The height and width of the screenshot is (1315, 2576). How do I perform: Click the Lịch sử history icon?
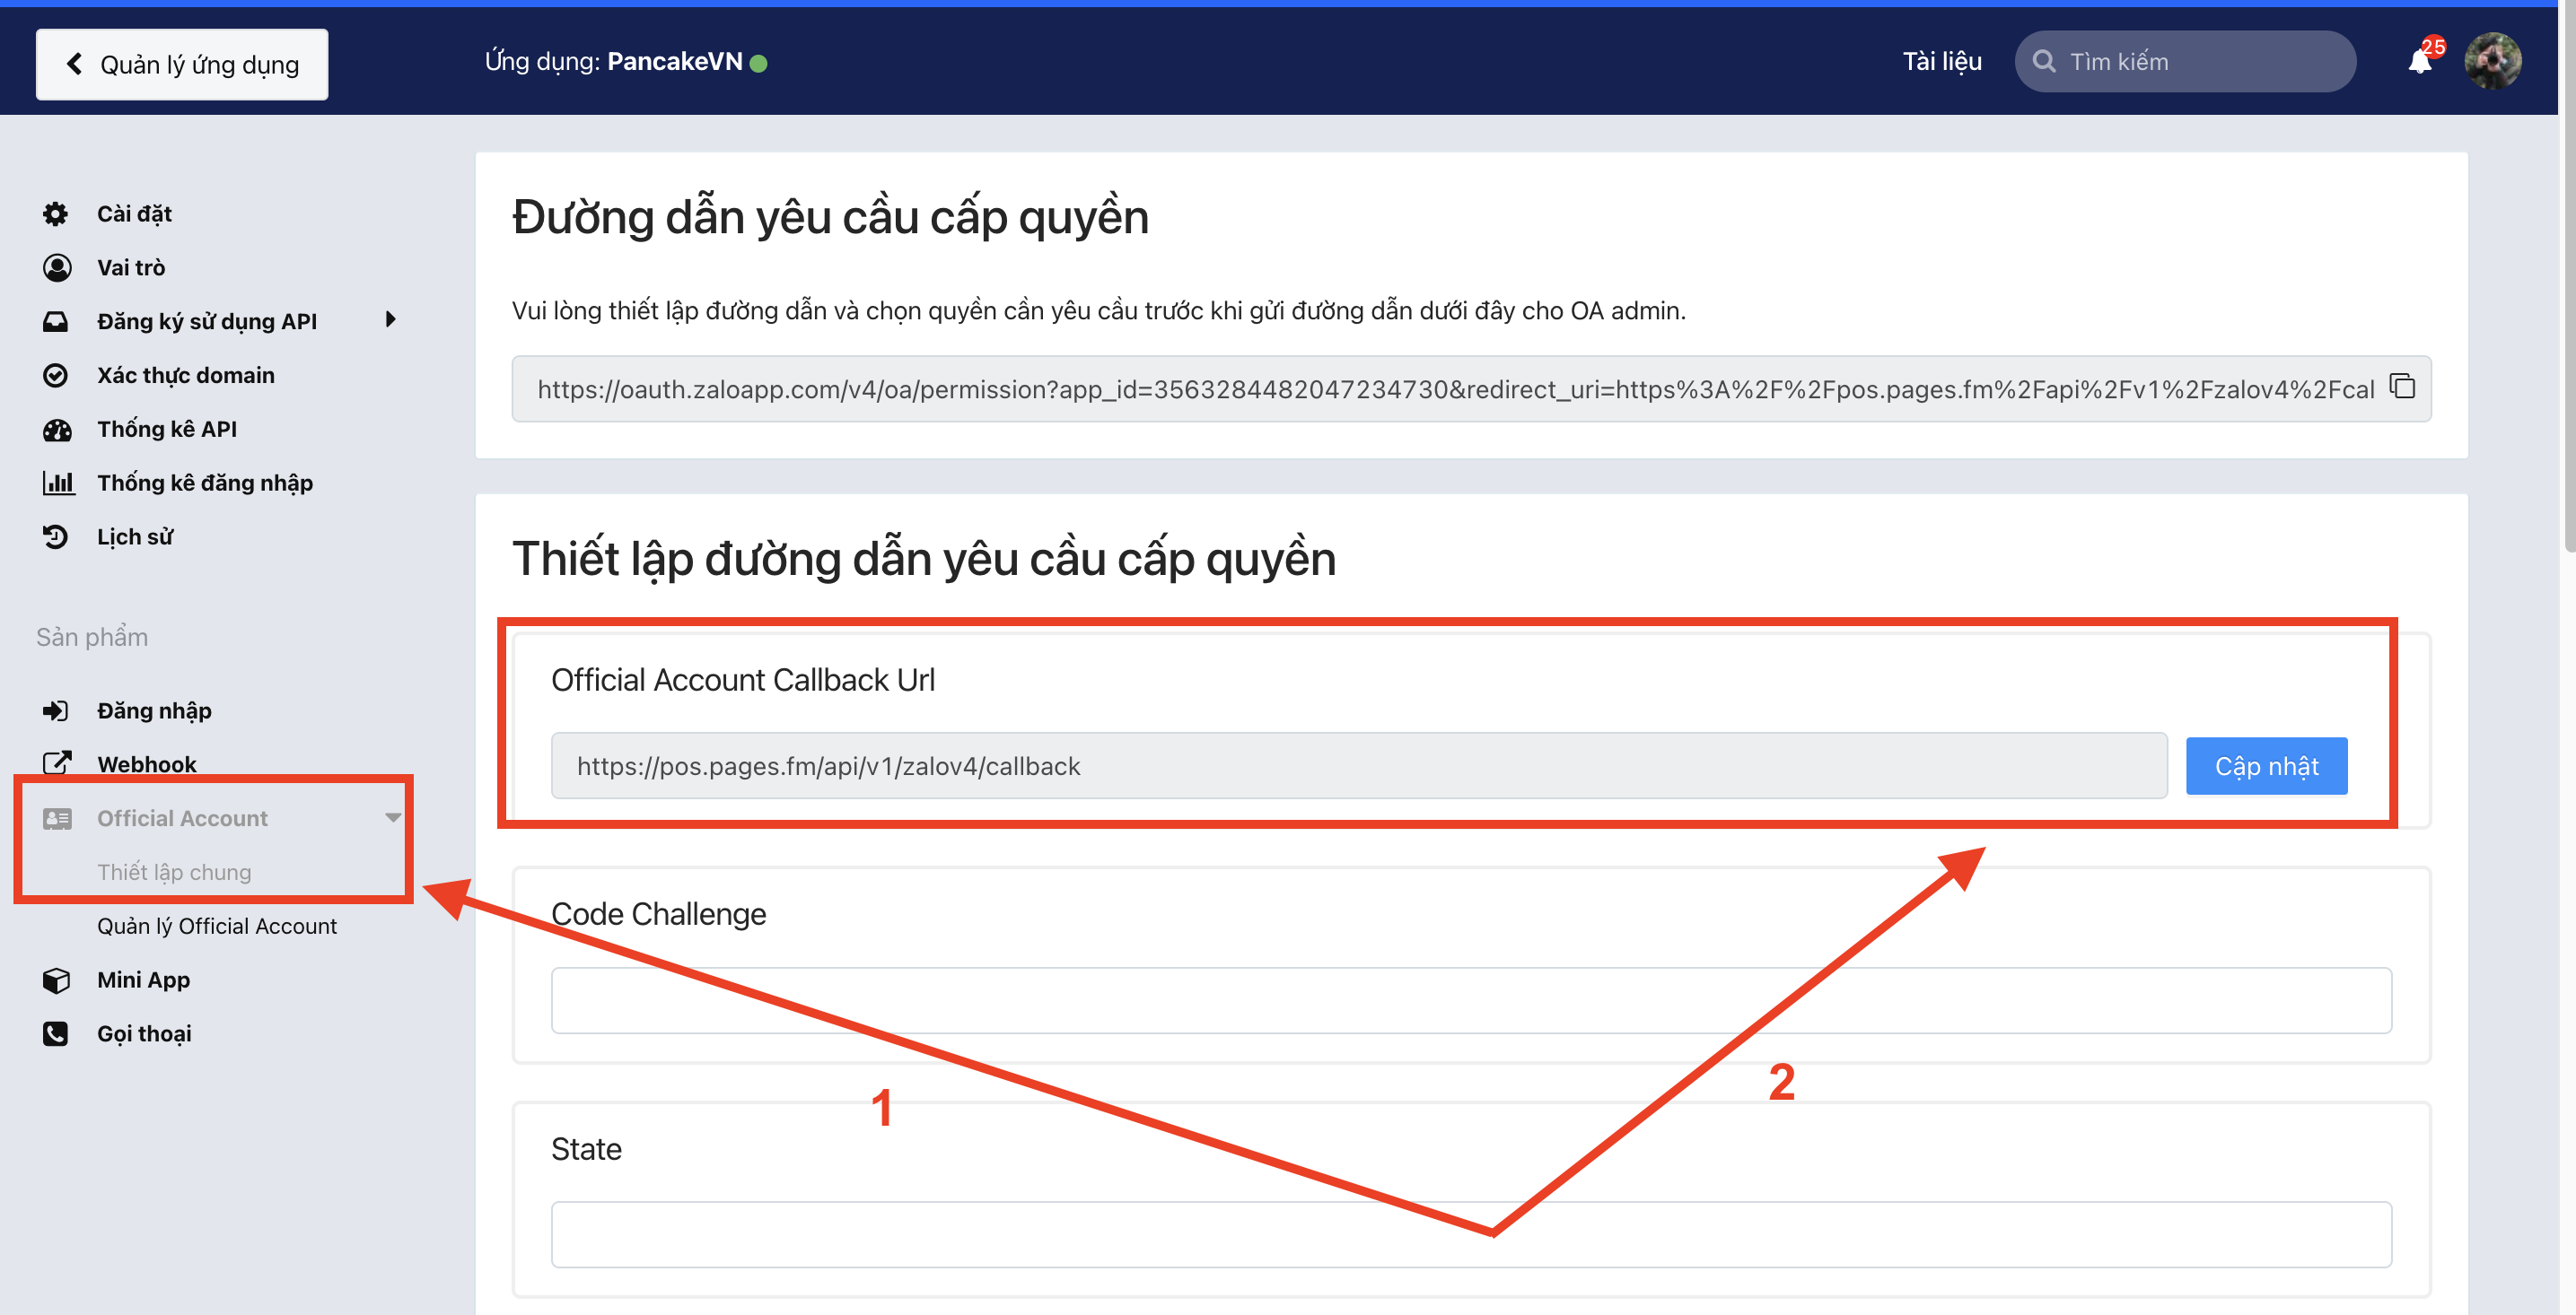(x=56, y=536)
